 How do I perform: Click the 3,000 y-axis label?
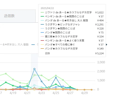(x=101, y=62)
